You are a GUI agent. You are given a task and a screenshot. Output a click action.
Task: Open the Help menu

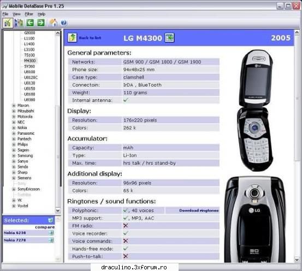pyautogui.click(x=41, y=14)
